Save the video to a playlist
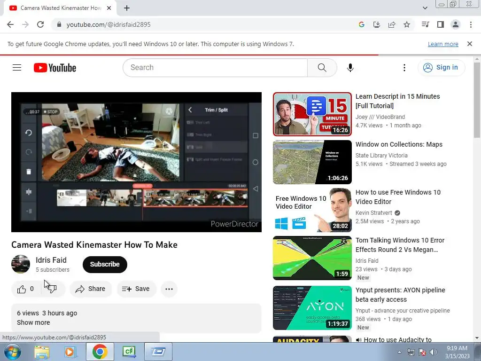This screenshot has width=481, height=361. coord(136,289)
